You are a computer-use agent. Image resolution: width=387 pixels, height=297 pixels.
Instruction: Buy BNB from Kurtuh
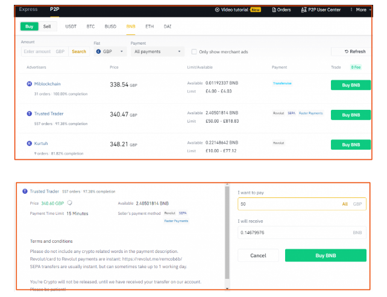(x=351, y=144)
